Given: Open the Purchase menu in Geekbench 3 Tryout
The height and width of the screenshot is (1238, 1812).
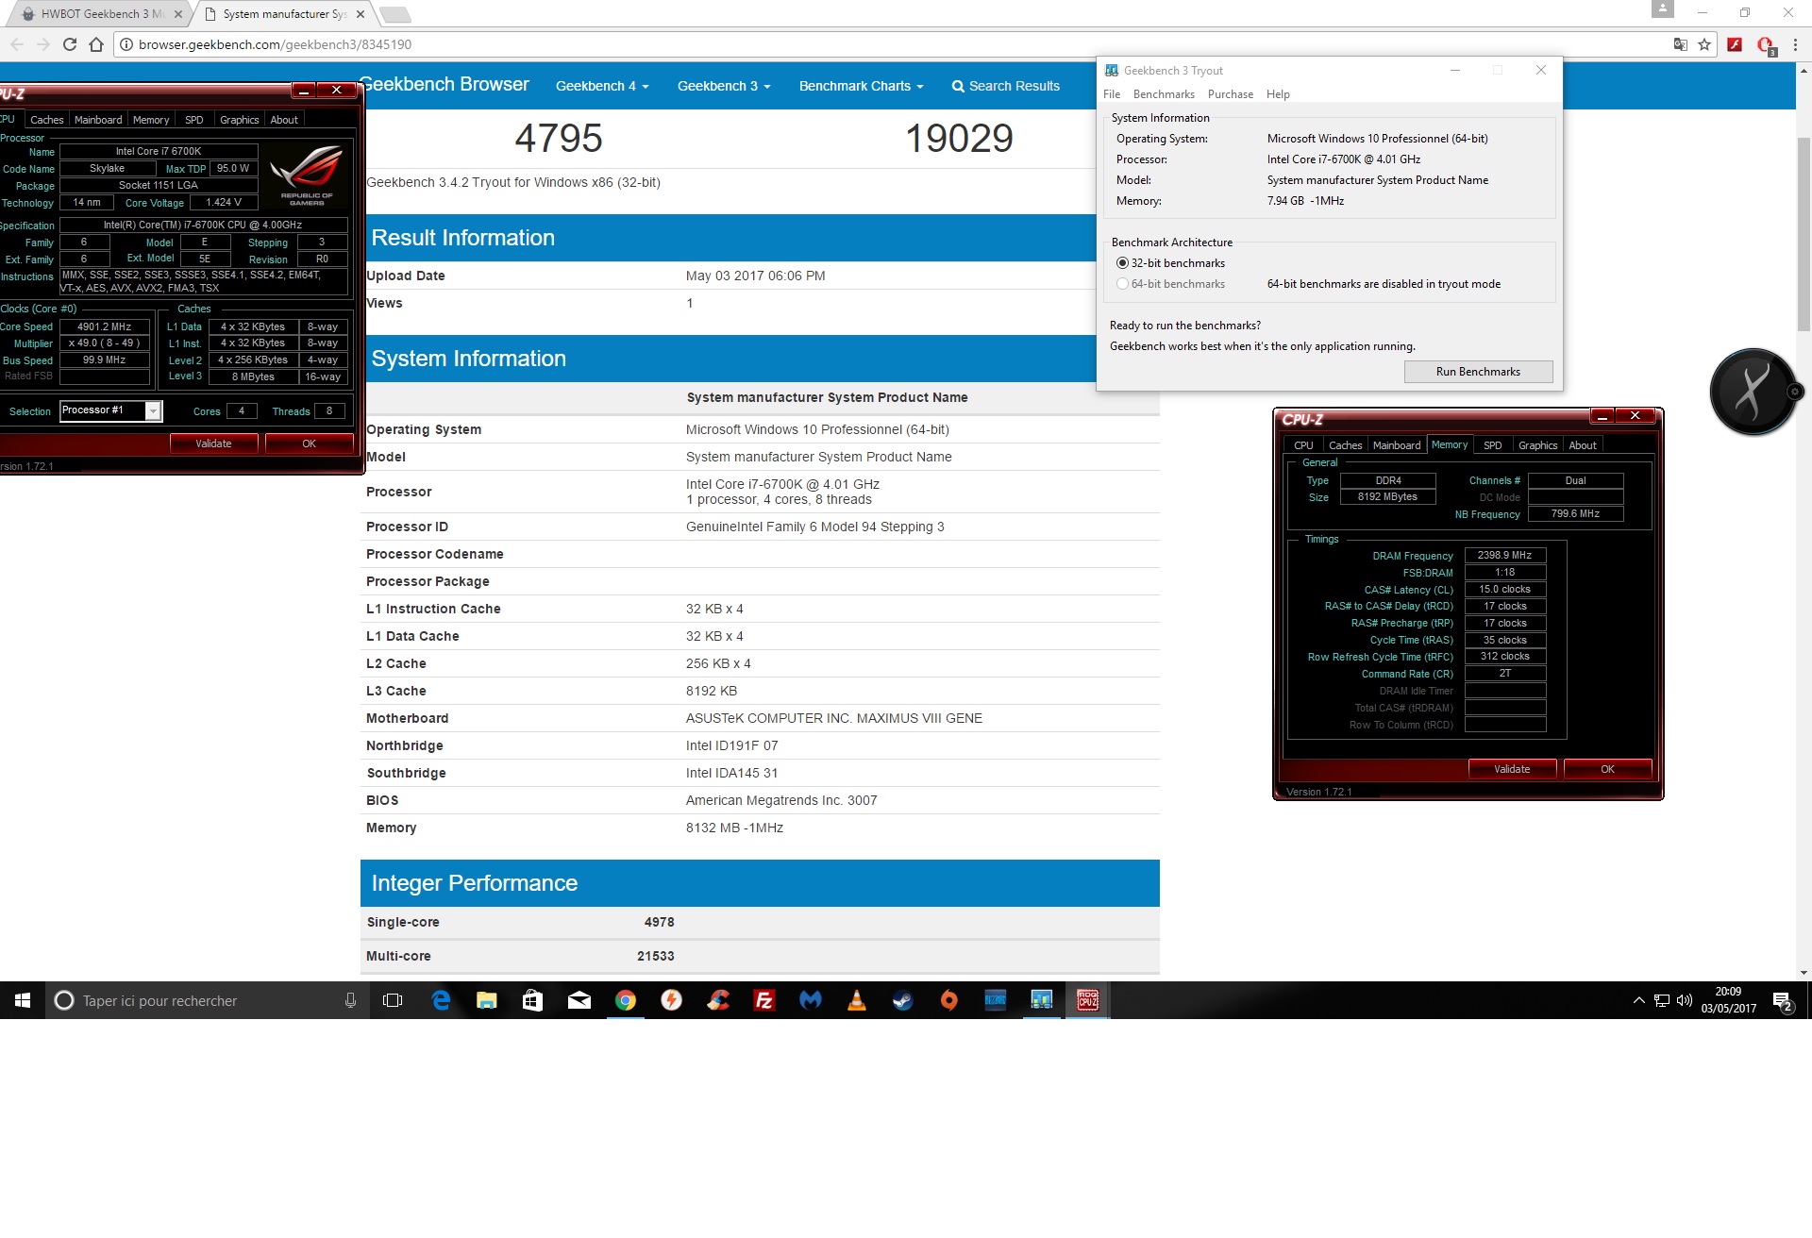Looking at the screenshot, I should click(x=1231, y=94).
